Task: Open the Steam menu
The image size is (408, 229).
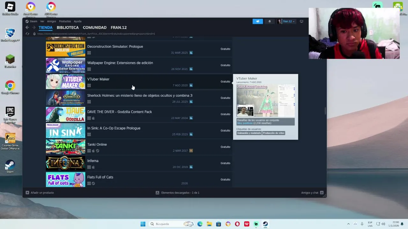Action: [x=33, y=21]
